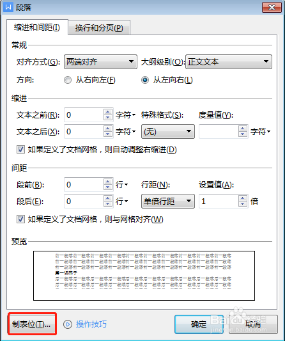The height and width of the screenshot is (341, 285).
Task: Increase 段后 spacing with up arrow
Action: tap(108, 198)
